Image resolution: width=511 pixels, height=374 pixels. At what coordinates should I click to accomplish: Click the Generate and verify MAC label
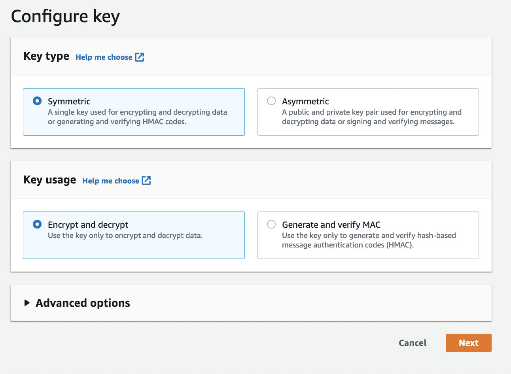[331, 225]
